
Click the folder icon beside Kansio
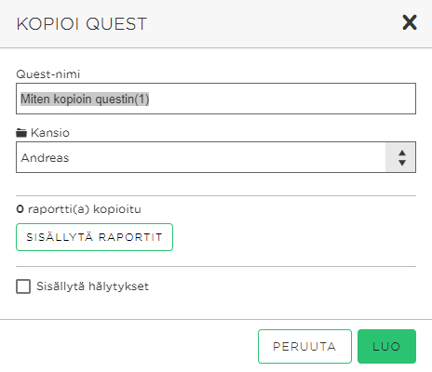pyautogui.click(x=21, y=133)
